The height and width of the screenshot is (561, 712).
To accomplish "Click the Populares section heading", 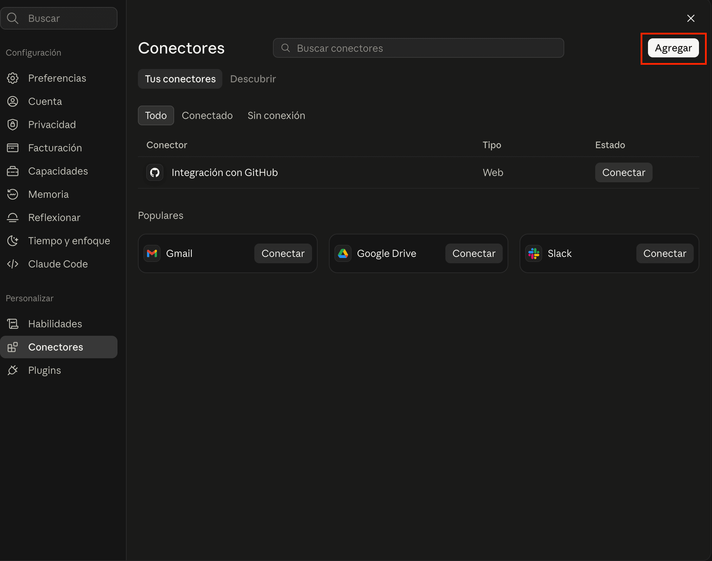I will pyautogui.click(x=161, y=215).
